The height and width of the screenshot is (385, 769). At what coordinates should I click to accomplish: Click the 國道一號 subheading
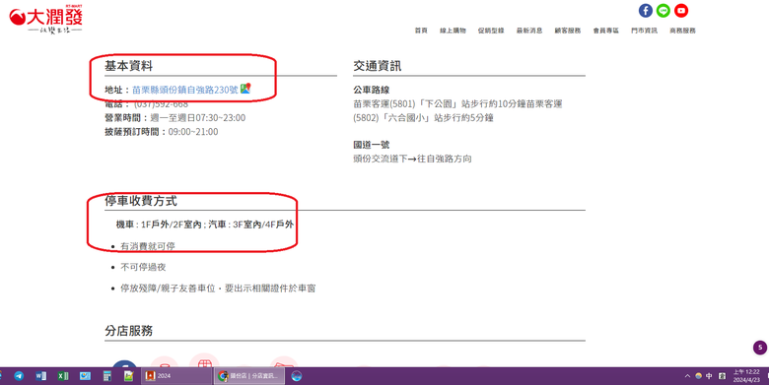(x=372, y=145)
